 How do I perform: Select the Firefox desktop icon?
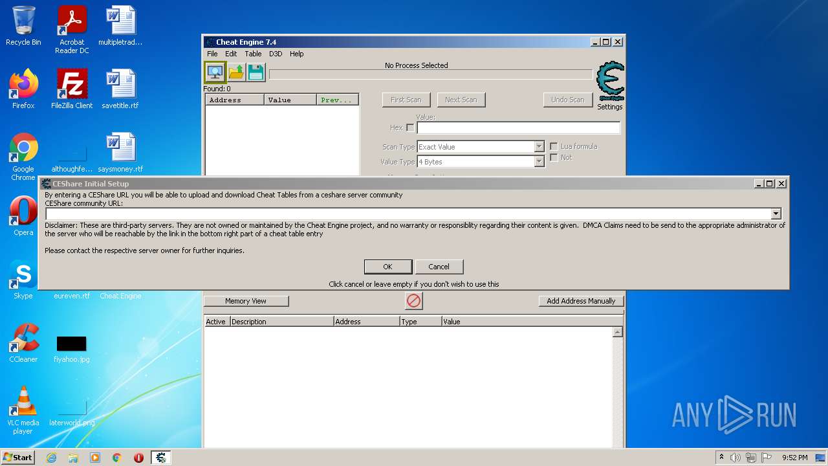[23, 89]
